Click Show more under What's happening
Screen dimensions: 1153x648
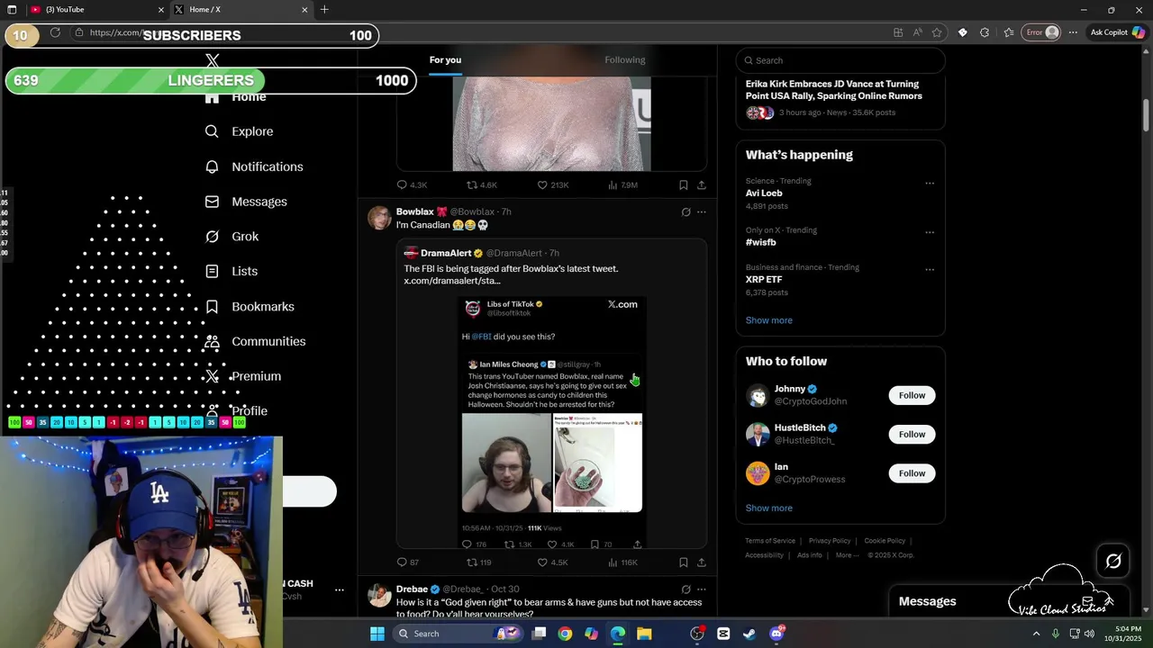(768, 320)
